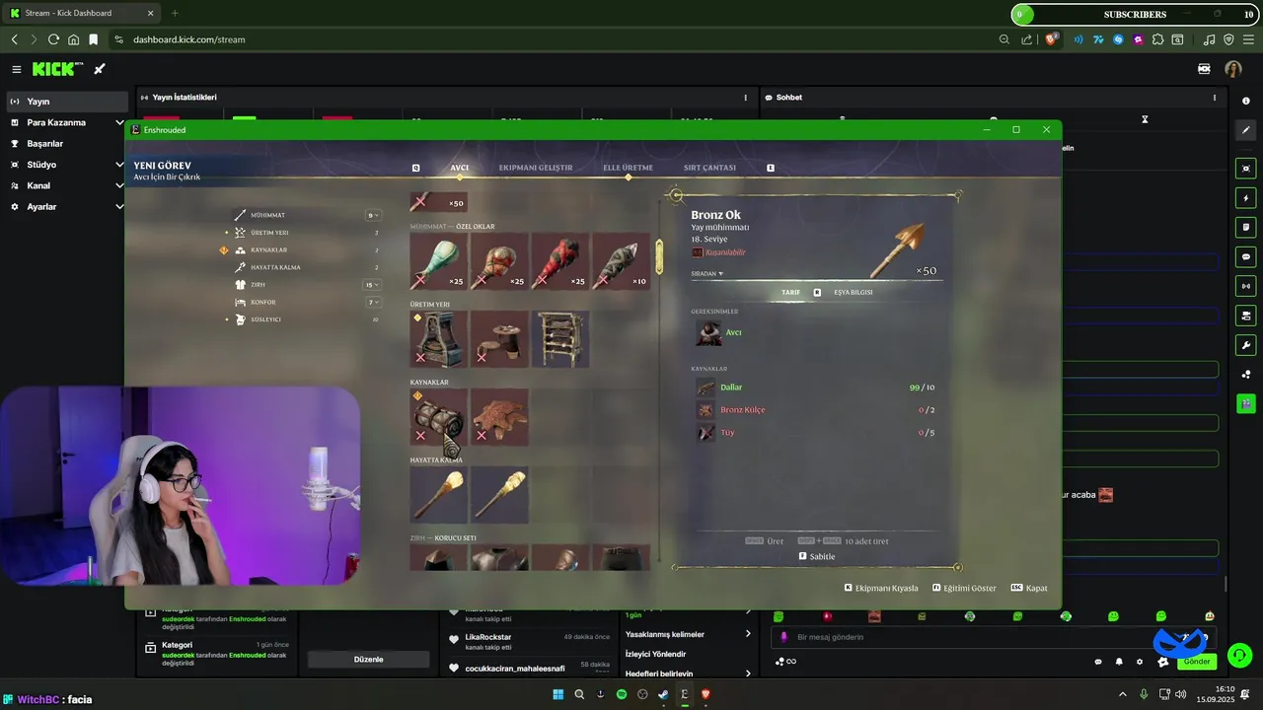Click 10 adet üret button
Image resolution: width=1263 pixels, height=710 pixels.
[x=843, y=541]
